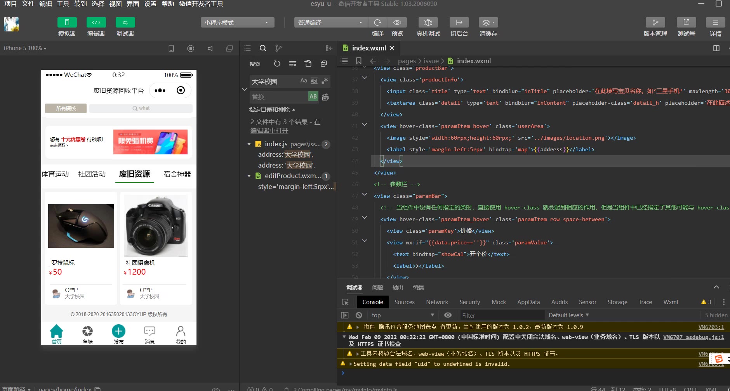
Task: Open 真机调试 remote debug icon
Action: pyautogui.click(x=428, y=22)
